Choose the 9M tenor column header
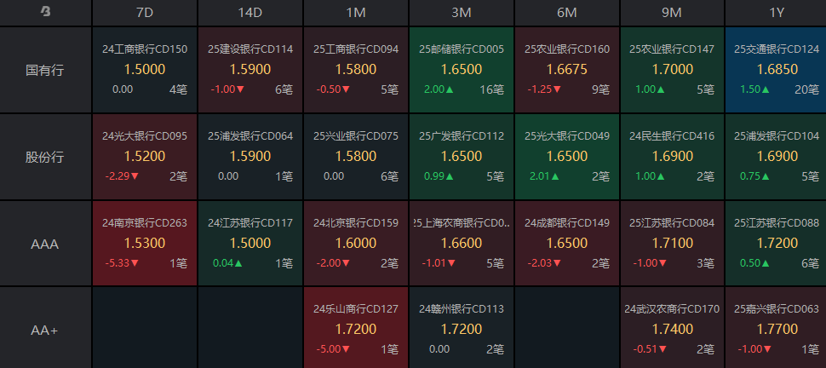The image size is (826, 368). pos(672,13)
